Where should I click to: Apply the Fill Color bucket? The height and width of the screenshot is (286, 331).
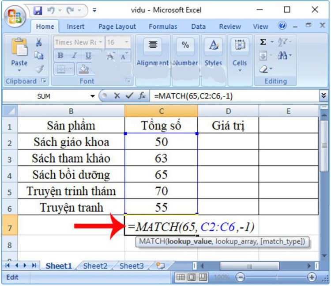pos(84,69)
